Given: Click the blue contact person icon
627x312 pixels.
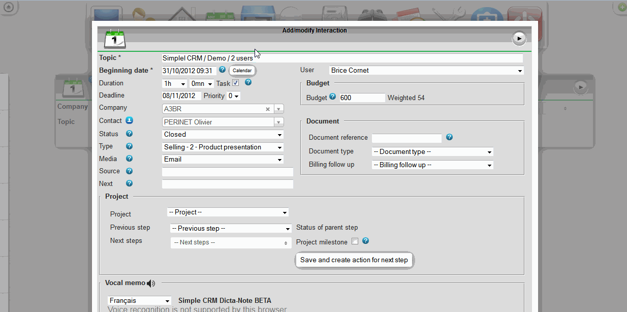Looking at the screenshot, I should (130, 120).
